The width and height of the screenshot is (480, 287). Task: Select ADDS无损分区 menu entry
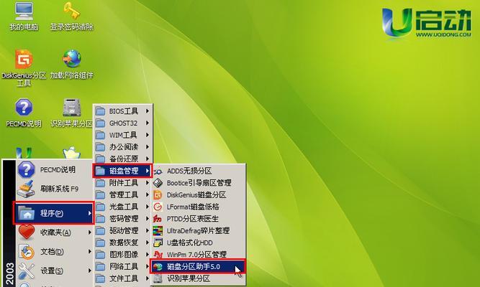point(189,171)
